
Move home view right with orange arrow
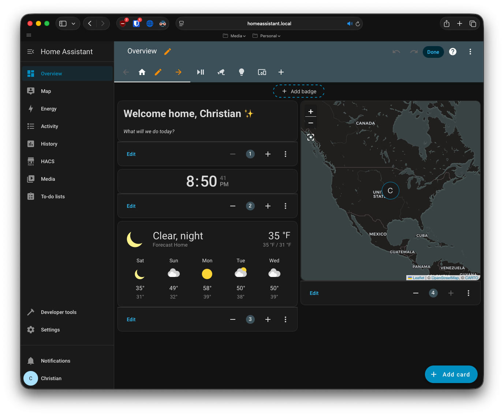coord(179,72)
